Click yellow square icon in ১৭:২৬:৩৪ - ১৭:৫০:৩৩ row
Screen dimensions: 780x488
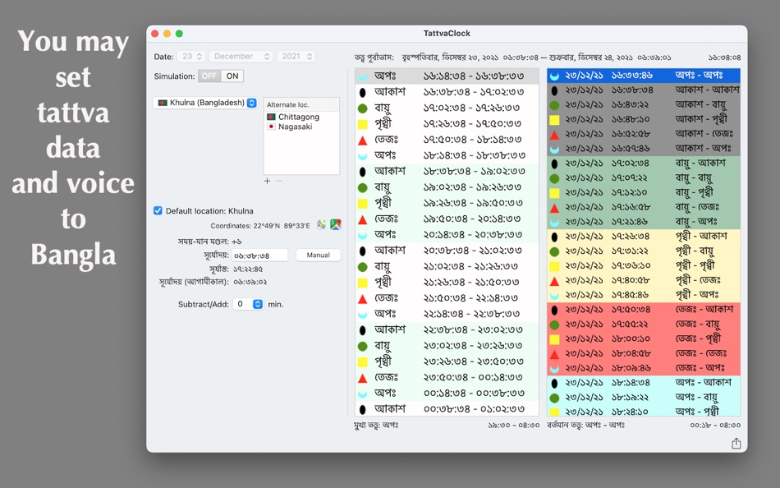pos(363,124)
